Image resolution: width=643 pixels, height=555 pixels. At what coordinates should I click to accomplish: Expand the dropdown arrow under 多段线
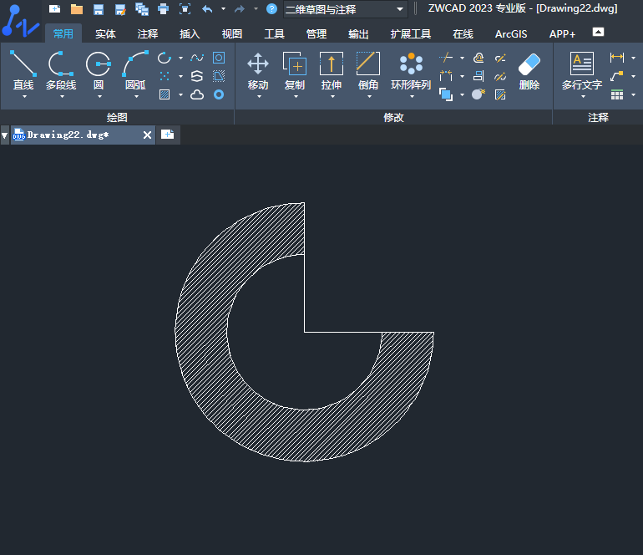pos(62,97)
